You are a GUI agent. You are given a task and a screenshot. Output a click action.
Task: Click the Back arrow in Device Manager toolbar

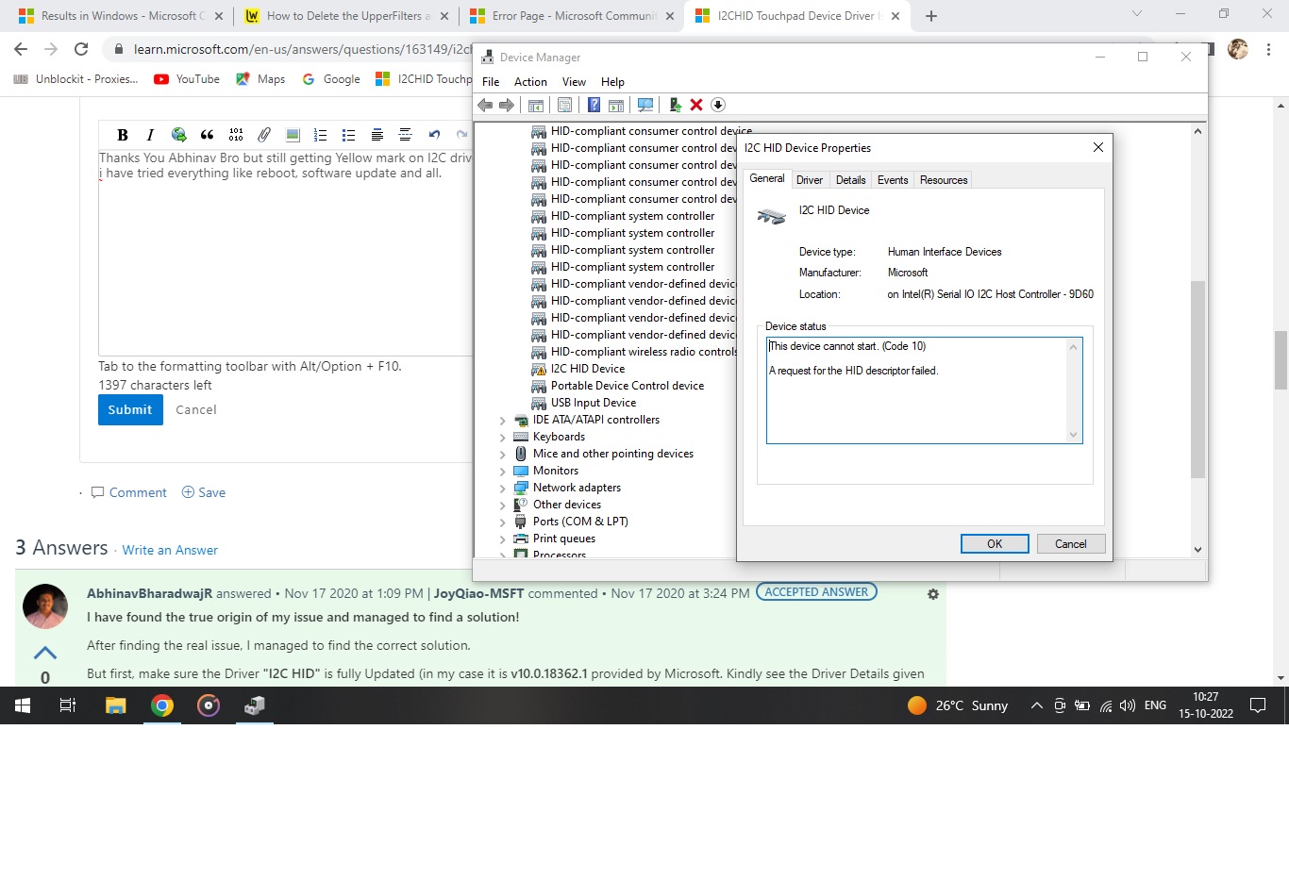485,105
